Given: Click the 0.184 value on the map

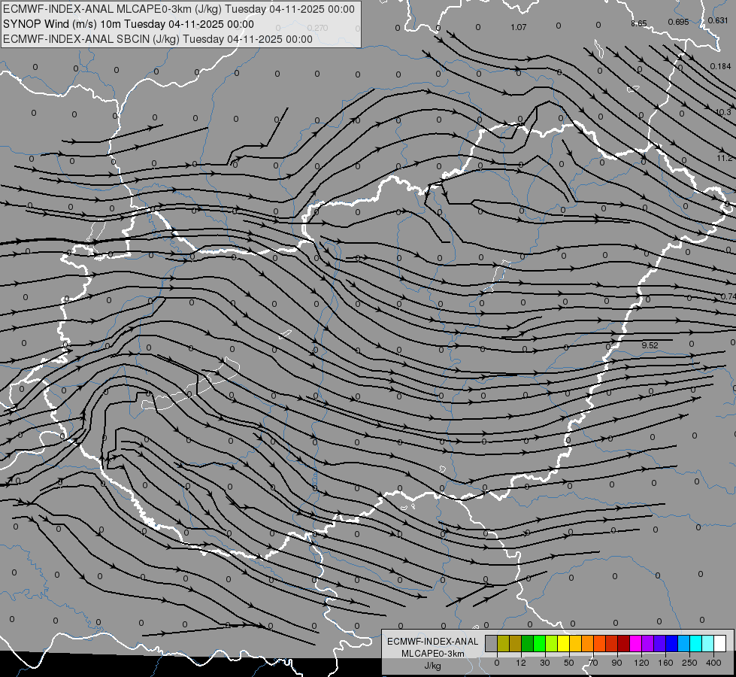Looking at the screenshot, I should coord(720,66).
